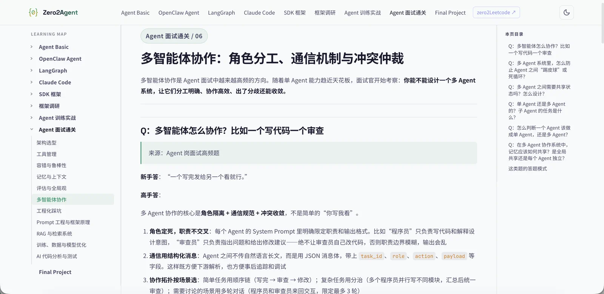Open SDK 框架 sidebar section label
This screenshot has height=294, width=604.
[50, 94]
